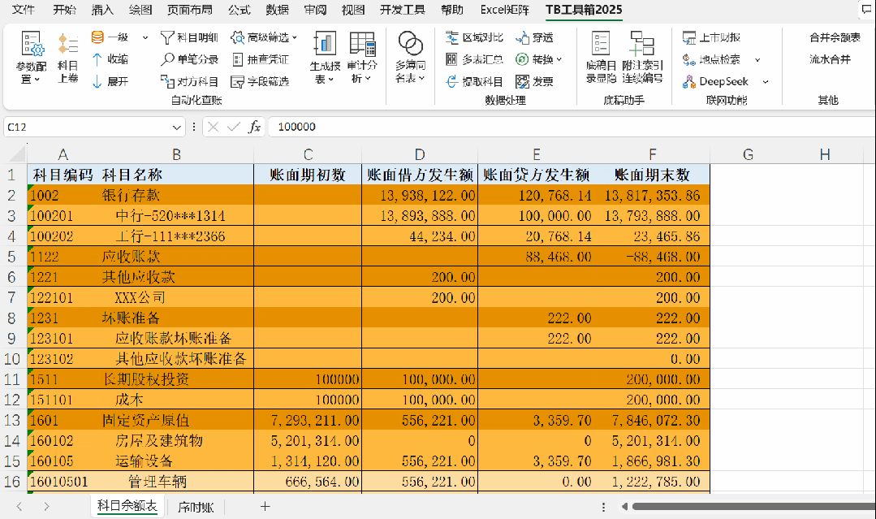Cancel formula entry with X icon
The width and height of the screenshot is (876, 519).
[x=213, y=127]
